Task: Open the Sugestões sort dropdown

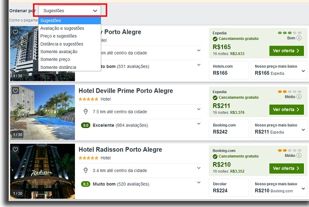Action: click(69, 11)
